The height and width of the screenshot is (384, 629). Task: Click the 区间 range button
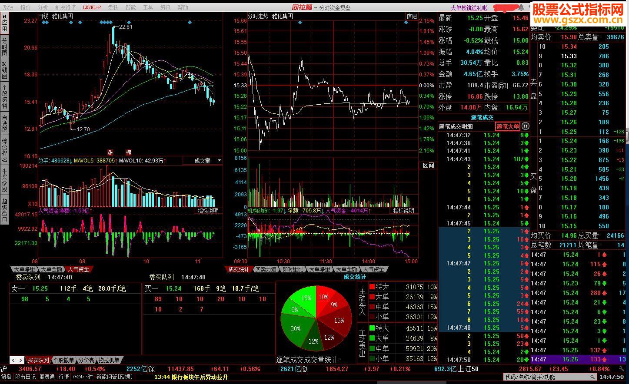pyautogui.click(x=428, y=166)
